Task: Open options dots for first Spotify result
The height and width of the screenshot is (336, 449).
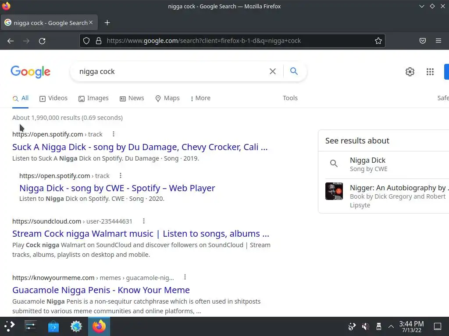Action: 114,134
